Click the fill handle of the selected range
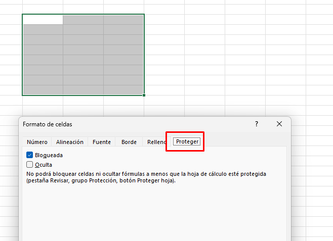Viewport: 333px width, 241px height. (x=144, y=95)
